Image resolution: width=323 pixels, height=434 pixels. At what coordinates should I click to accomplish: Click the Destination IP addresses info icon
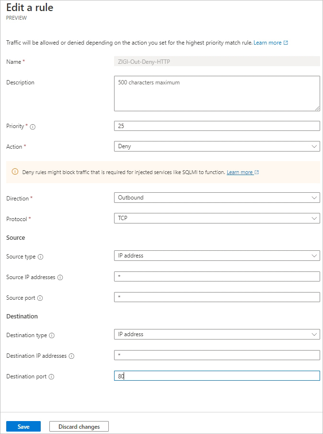pyautogui.click(x=71, y=356)
